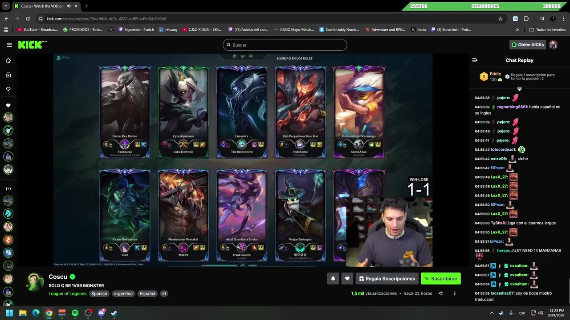Open Chrome extensions puzzle icon

pos(526,19)
